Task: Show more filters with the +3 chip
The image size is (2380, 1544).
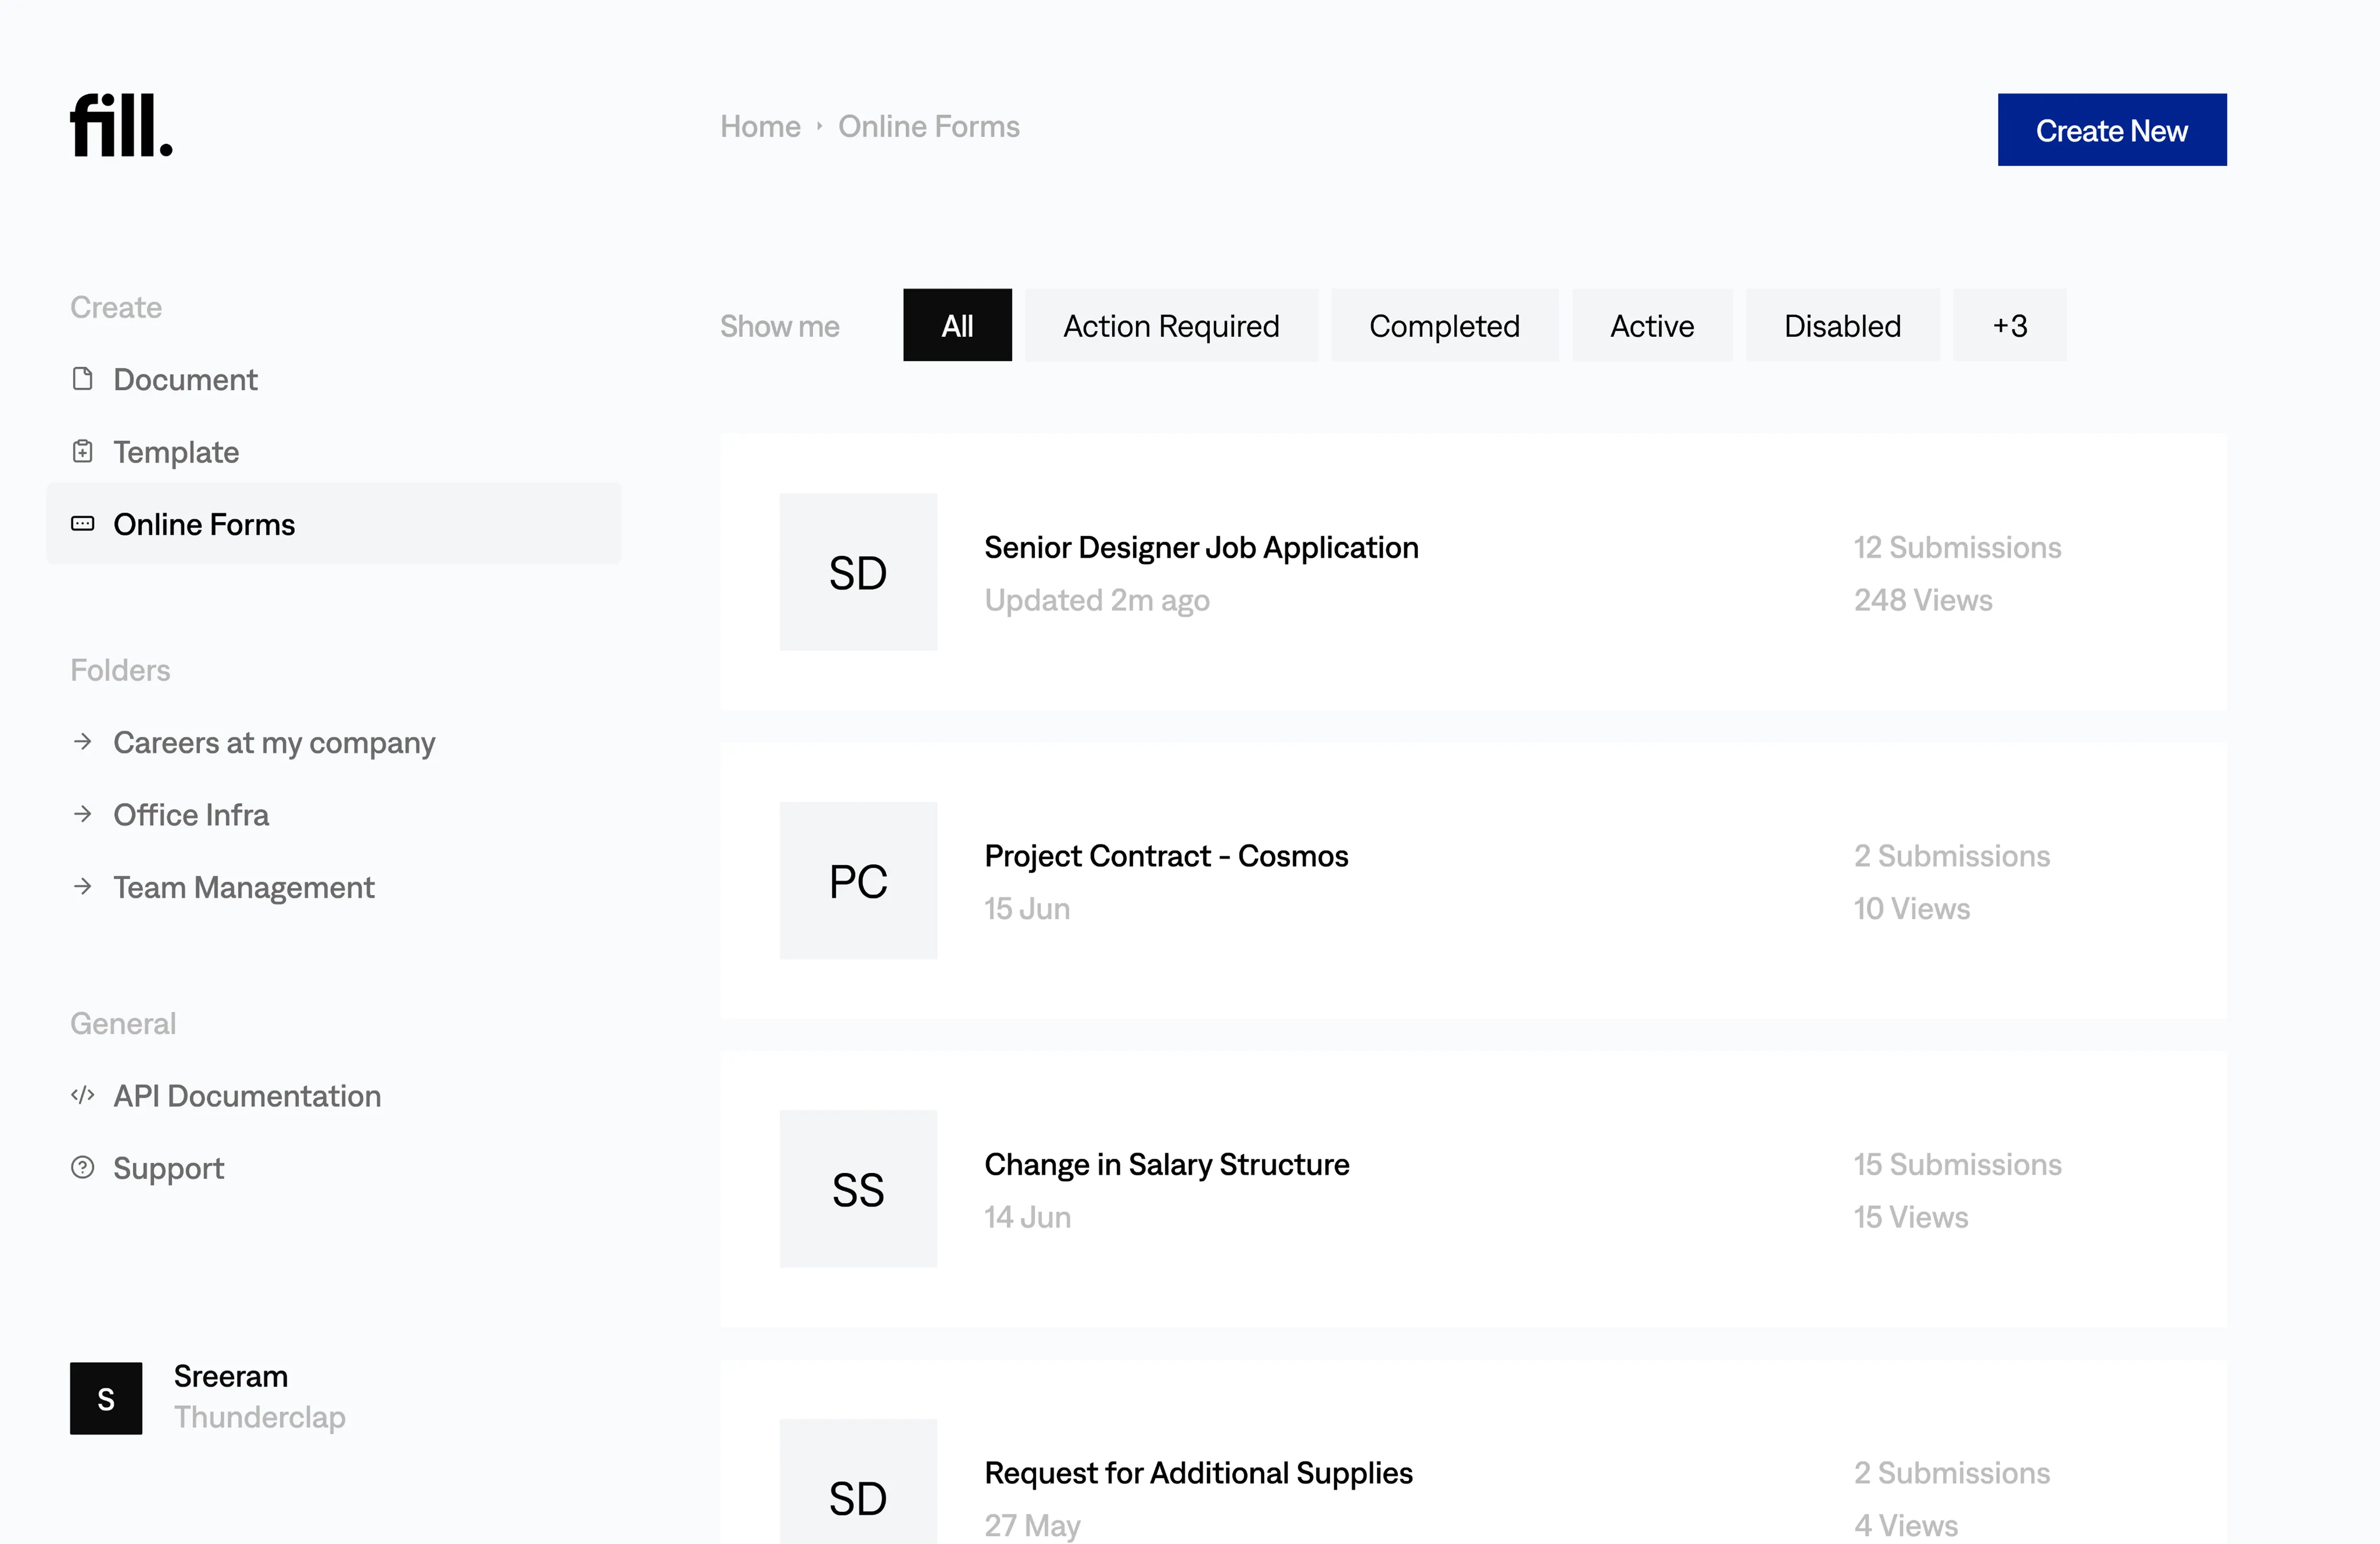Action: [x=2009, y=326]
